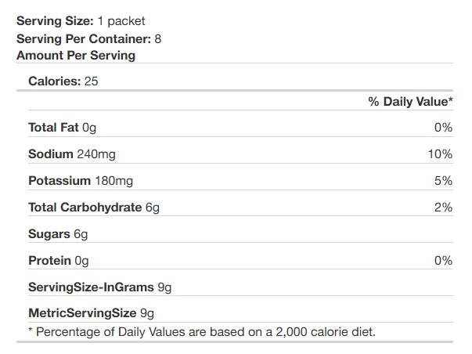The height and width of the screenshot is (354, 472).
Task: Select the Total Carbohydrate 6g label
Action: (x=94, y=208)
